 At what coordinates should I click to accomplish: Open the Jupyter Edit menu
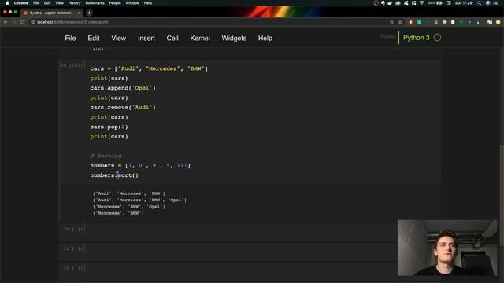94,39
